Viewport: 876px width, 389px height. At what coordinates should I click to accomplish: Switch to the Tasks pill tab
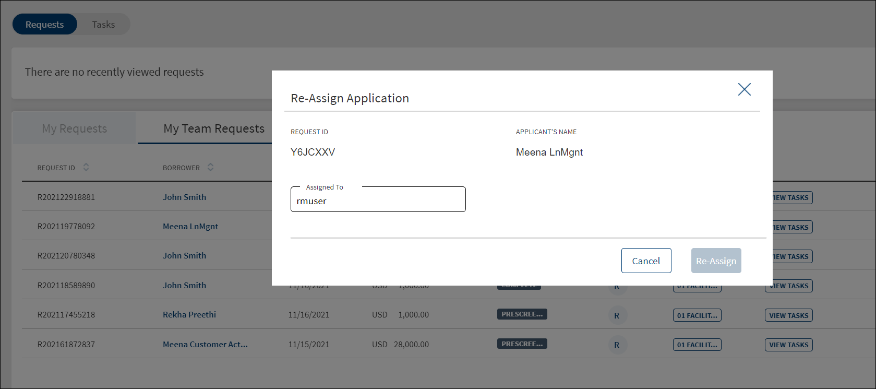pos(103,25)
